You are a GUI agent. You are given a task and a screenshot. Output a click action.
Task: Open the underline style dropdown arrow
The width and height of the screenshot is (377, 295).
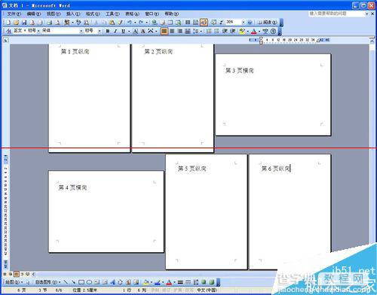pyautogui.click(x=129, y=31)
